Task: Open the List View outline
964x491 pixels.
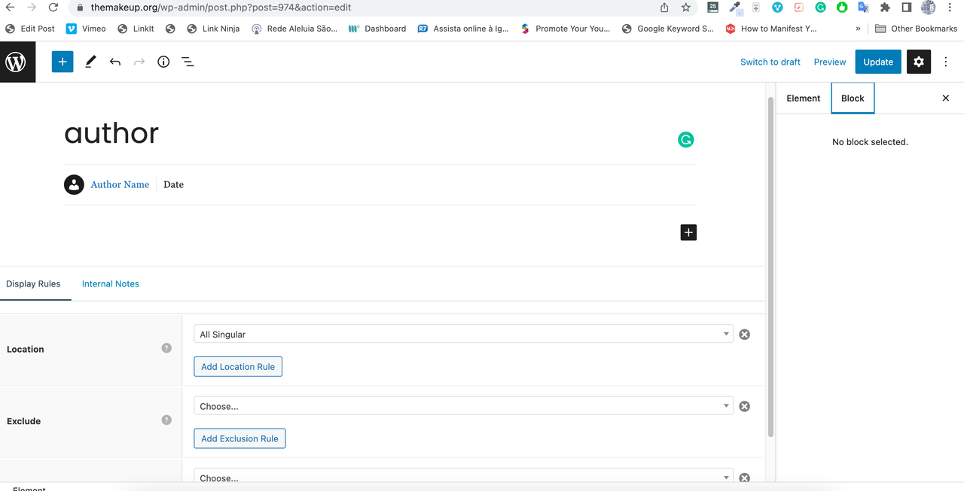Action: [x=188, y=62]
